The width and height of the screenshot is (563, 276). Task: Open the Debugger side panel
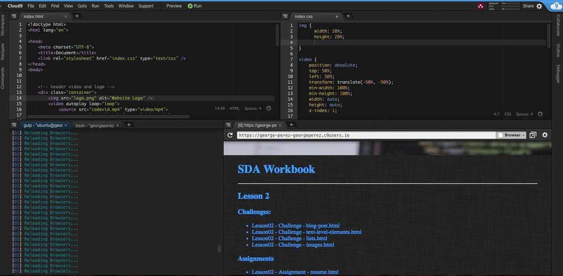558,74
